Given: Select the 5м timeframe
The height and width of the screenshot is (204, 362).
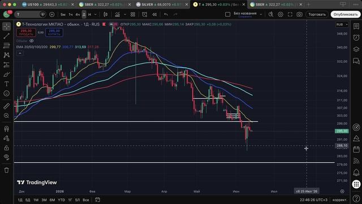Looking at the screenshot, I should [63, 14].
